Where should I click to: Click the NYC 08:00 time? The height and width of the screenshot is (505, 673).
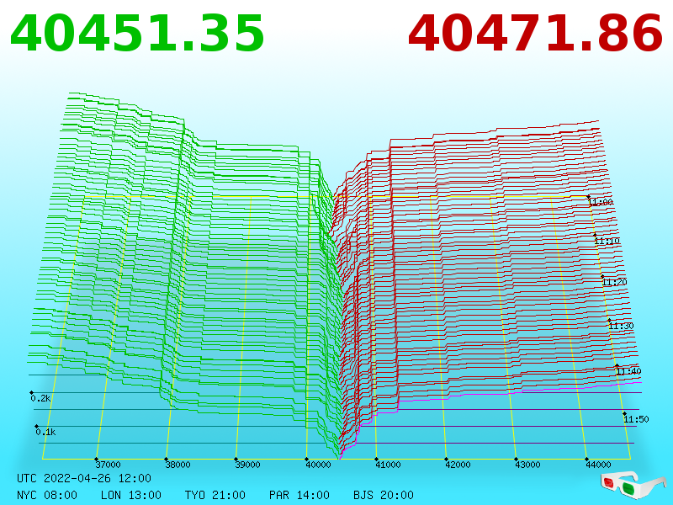[47, 495]
